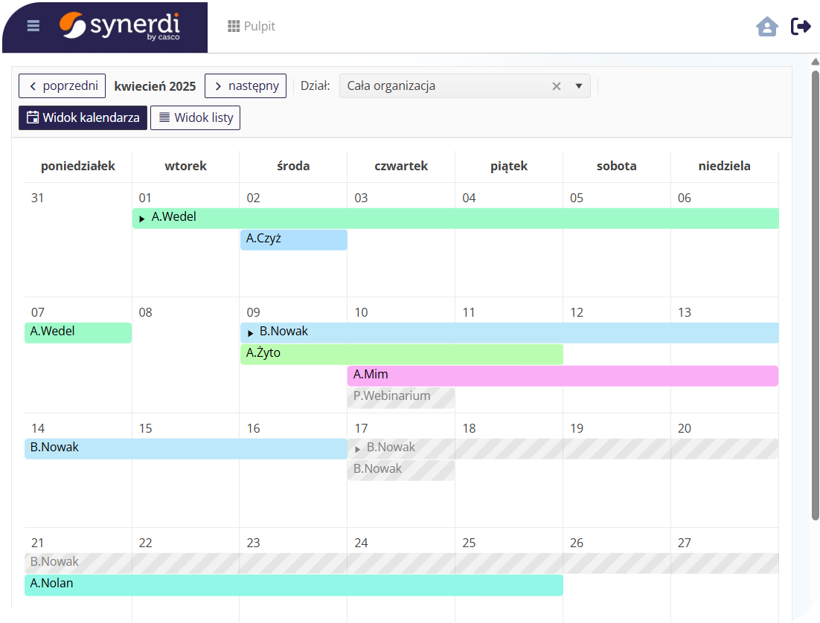The image size is (820, 623).
Task: Click the poniedziałek column header
Action: click(78, 167)
